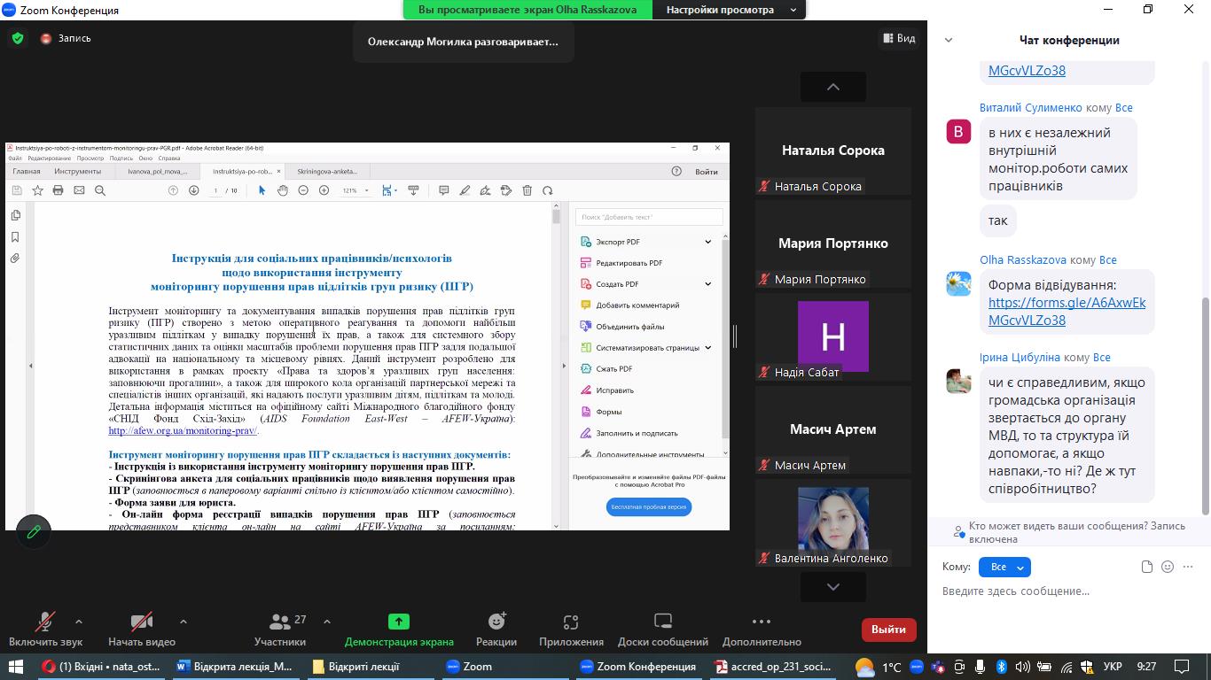Click the emoji icon in chat input
The height and width of the screenshot is (680, 1211).
(x=1168, y=567)
